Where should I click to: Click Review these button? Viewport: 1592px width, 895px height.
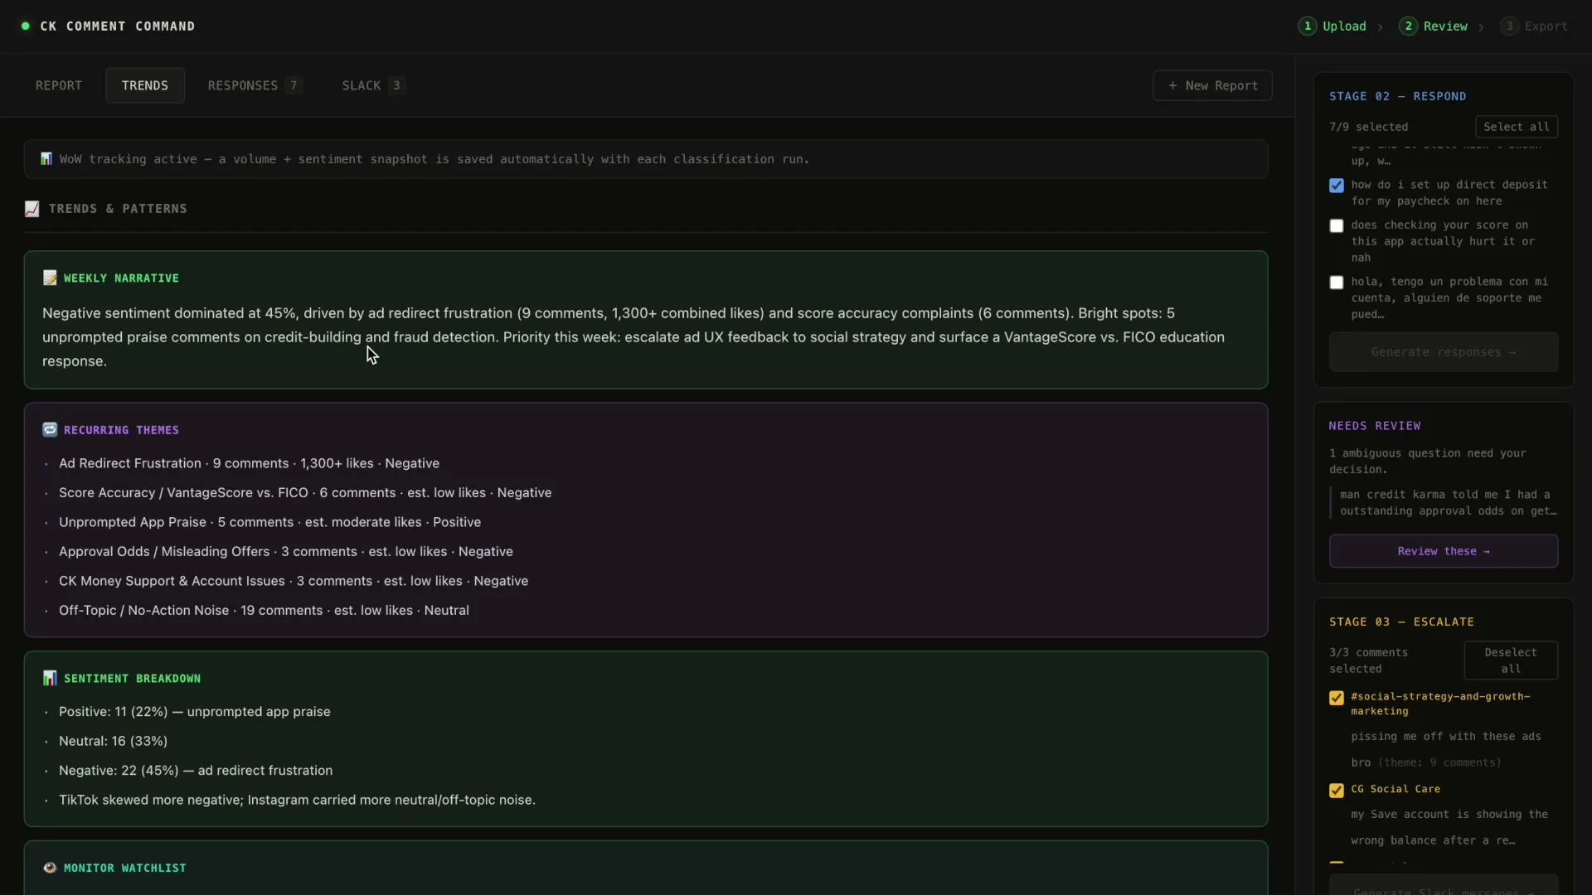1444,551
